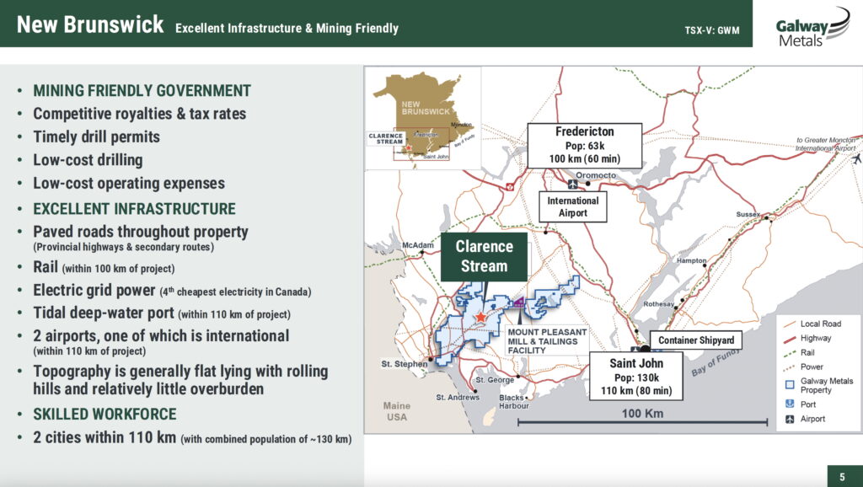Click the airplane icon near Greater Moncton label
863x487 pixels.
(x=856, y=158)
